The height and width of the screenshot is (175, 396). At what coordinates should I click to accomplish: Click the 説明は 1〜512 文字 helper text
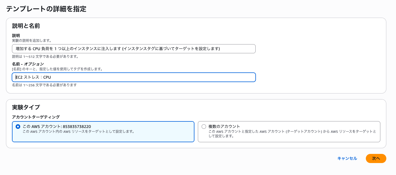pos(45,56)
